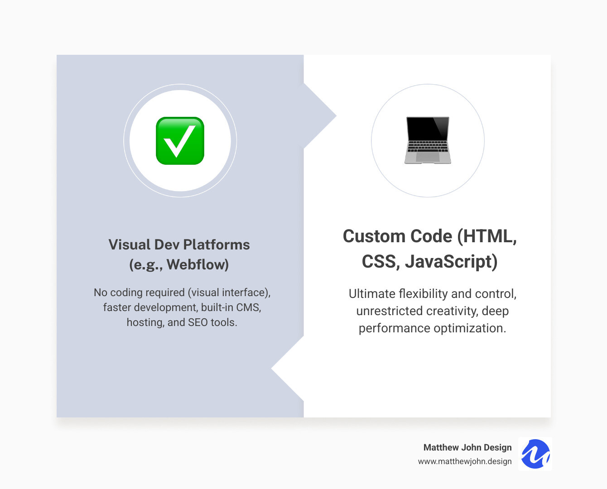Viewport: 607px width, 489px height.
Task: Click the Matthew John Design logo icon
Action: [535, 454]
